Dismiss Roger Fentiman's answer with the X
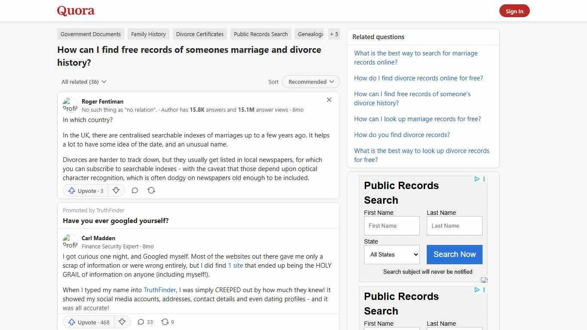Image resolution: width=587 pixels, height=330 pixels. (329, 100)
